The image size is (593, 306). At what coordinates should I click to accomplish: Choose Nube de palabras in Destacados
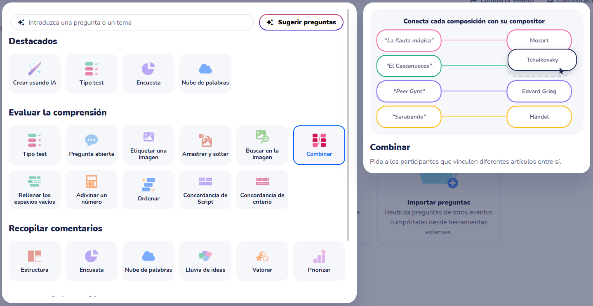[205, 74]
